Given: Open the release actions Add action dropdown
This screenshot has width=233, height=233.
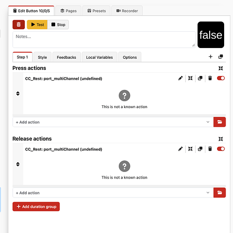Looking at the screenshot, I should coord(113,193).
